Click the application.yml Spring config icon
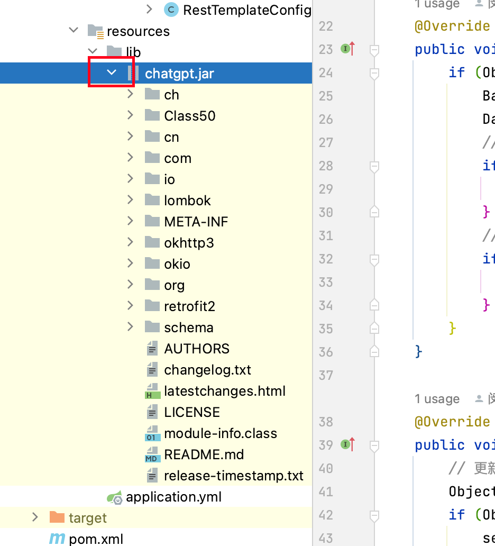The height and width of the screenshot is (546, 495). 115,497
